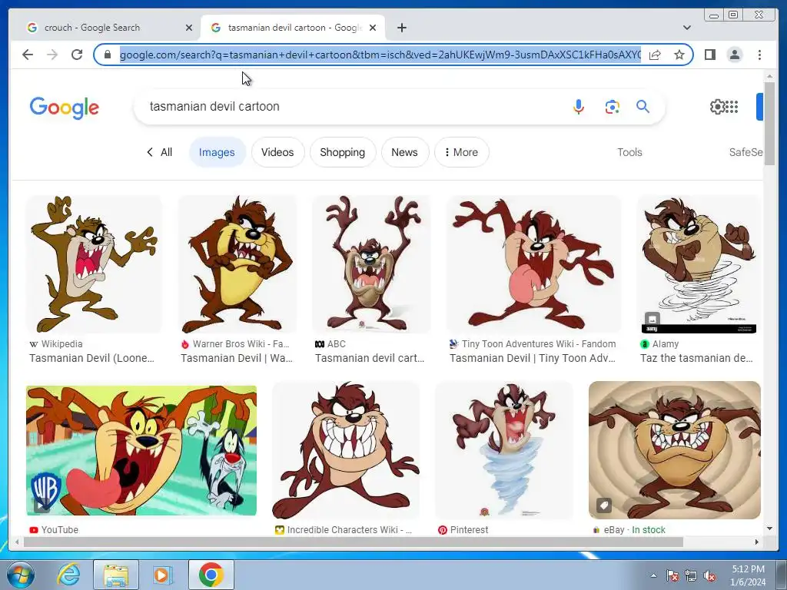Open the YouTube WB Taz video thumbnail
787x590 pixels.
pyautogui.click(x=141, y=450)
